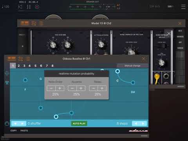Click the upper left sidebar icon in Odessa
This screenshot has height=141, width=188.
click(x=7, y=73)
